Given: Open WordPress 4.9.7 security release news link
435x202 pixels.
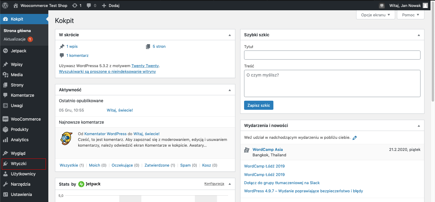Looking at the screenshot, I should click(304, 191).
